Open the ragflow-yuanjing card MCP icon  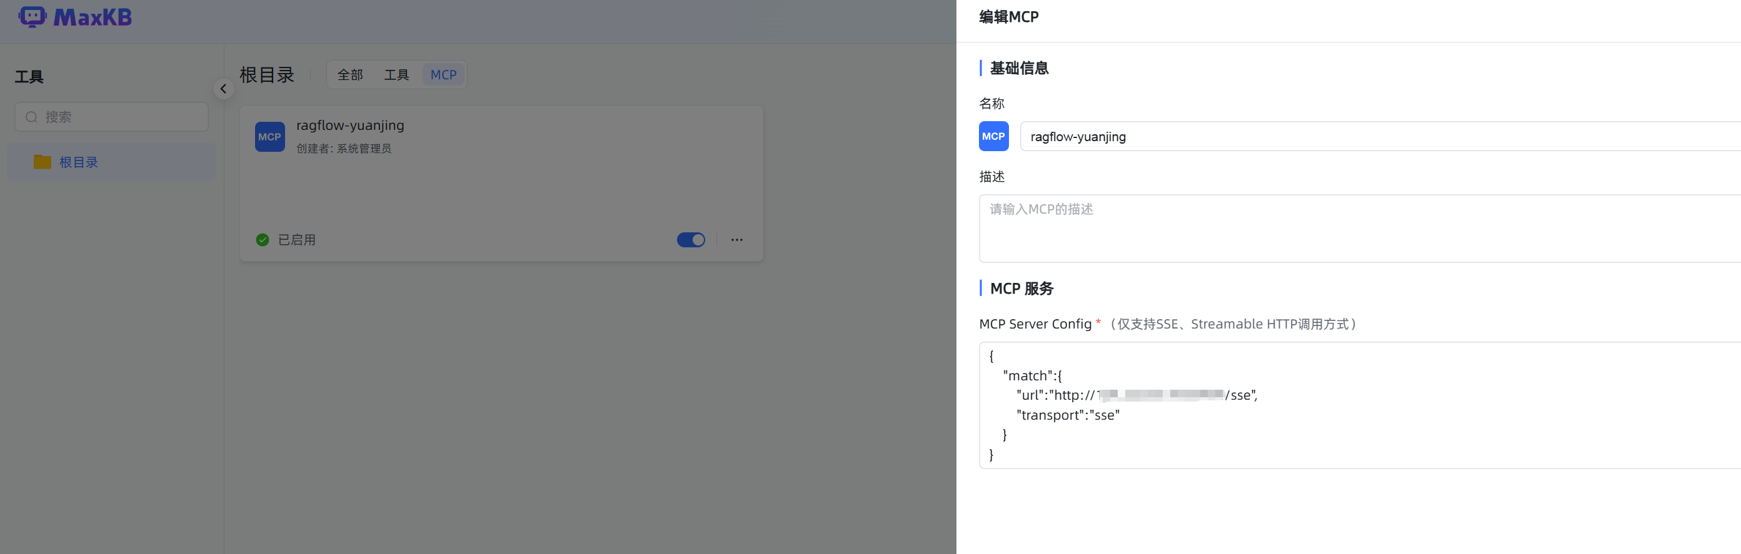point(269,137)
